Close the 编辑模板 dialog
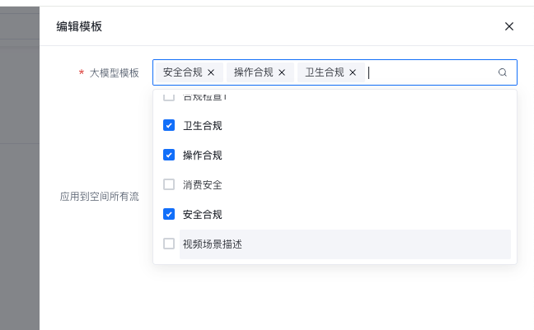 [509, 26]
